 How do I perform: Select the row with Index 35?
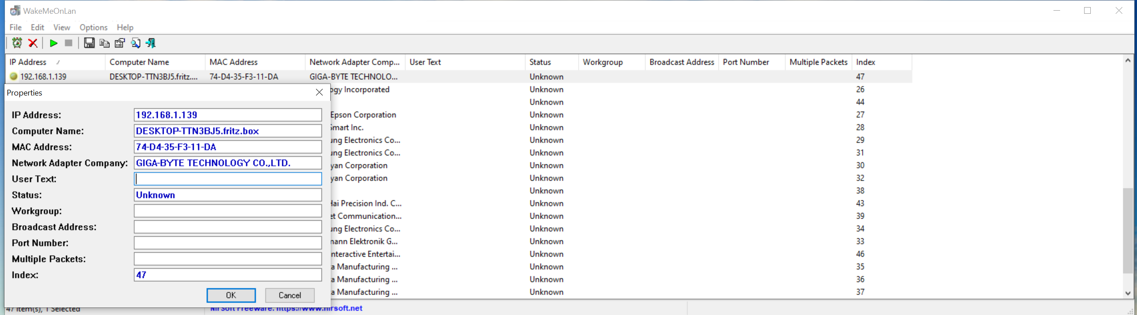click(x=621, y=267)
